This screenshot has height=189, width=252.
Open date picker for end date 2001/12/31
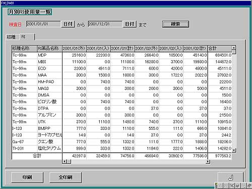click(x=130, y=24)
